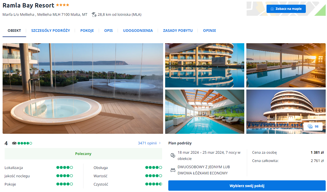Click the airport distance icon
The height and width of the screenshot is (192, 327).
pyautogui.click(x=94, y=14)
